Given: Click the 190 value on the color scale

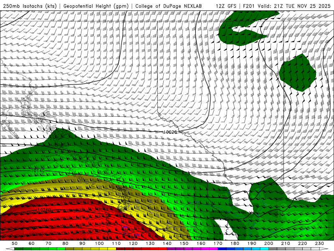Looking at the screenshot, I should coord(252,243).
